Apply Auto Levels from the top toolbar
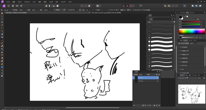 (x=46, y=6)
